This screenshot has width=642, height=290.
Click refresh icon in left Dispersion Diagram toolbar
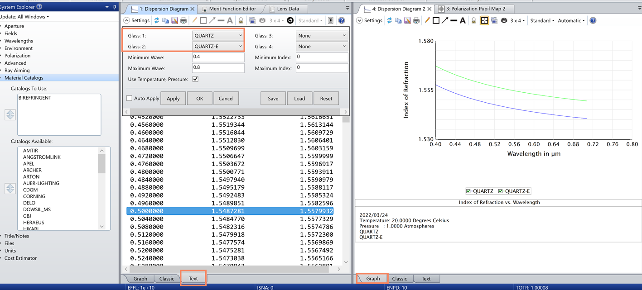(157, 20)
